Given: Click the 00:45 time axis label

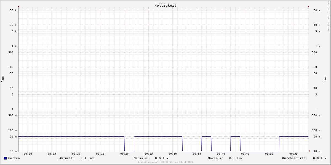Looking at the screenshot, I should coord(245,154).
